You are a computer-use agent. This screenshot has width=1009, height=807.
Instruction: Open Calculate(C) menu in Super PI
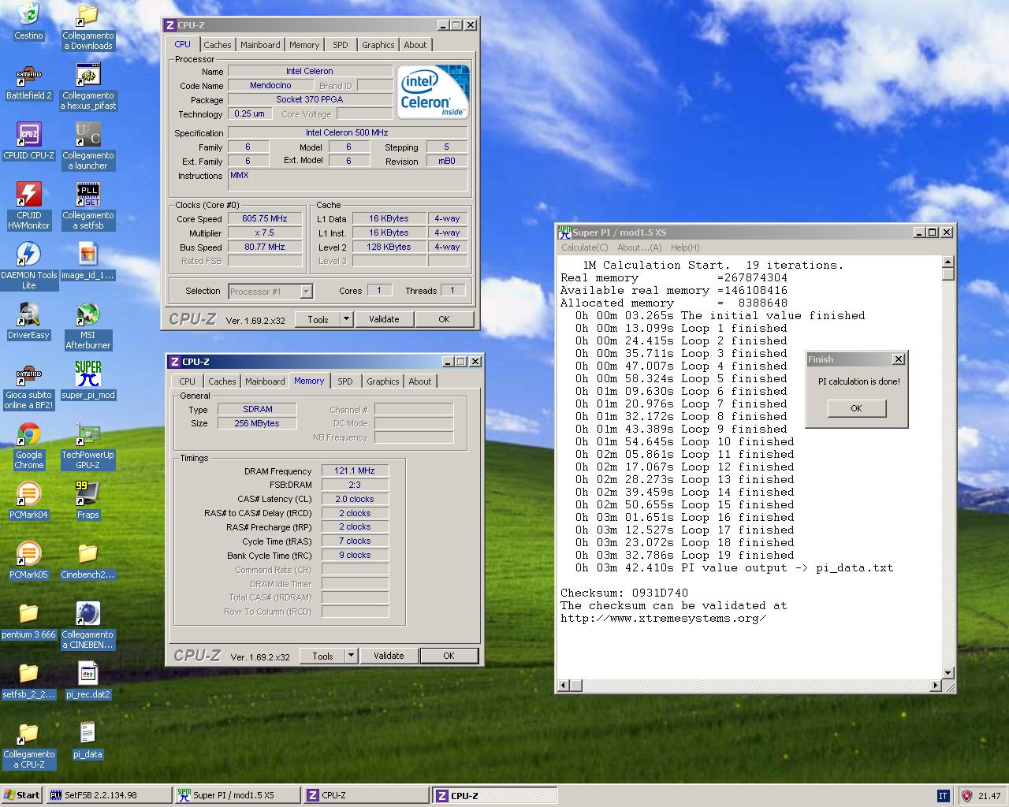(x=585, y=247)
